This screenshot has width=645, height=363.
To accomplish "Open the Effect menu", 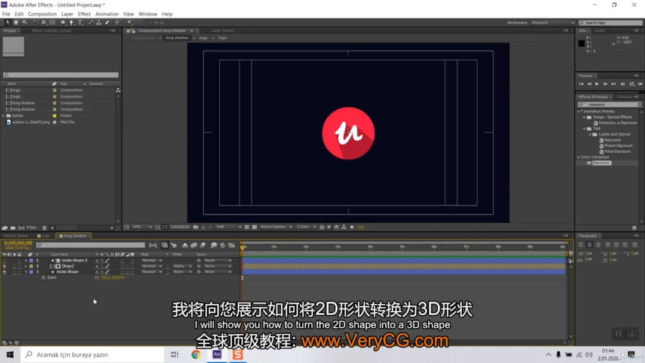I will click(x=84, y=14).
